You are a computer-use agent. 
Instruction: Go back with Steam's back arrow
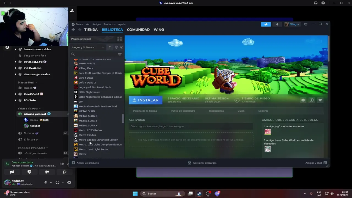tap(73, 30)
